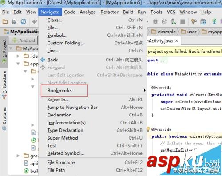
Task: Click the example breadcrumb folder
Action: tap(163, 32)
